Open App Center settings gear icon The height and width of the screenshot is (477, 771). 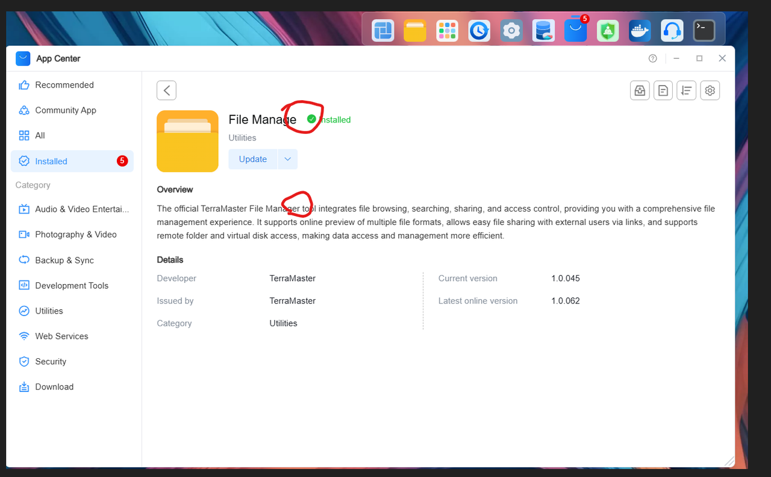coord(710,90)
